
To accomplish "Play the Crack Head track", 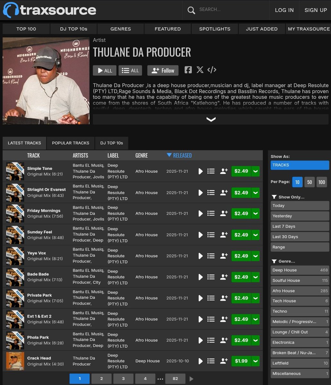I will (x=200, y=361).
